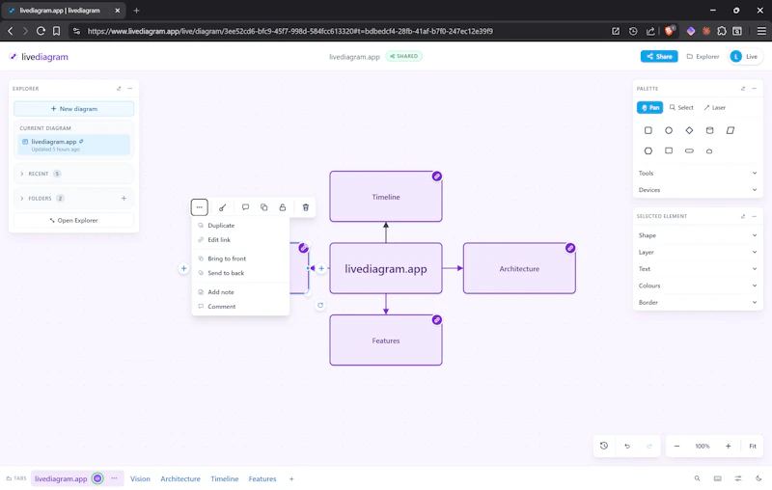Add a new folder with plus icon

124,199
